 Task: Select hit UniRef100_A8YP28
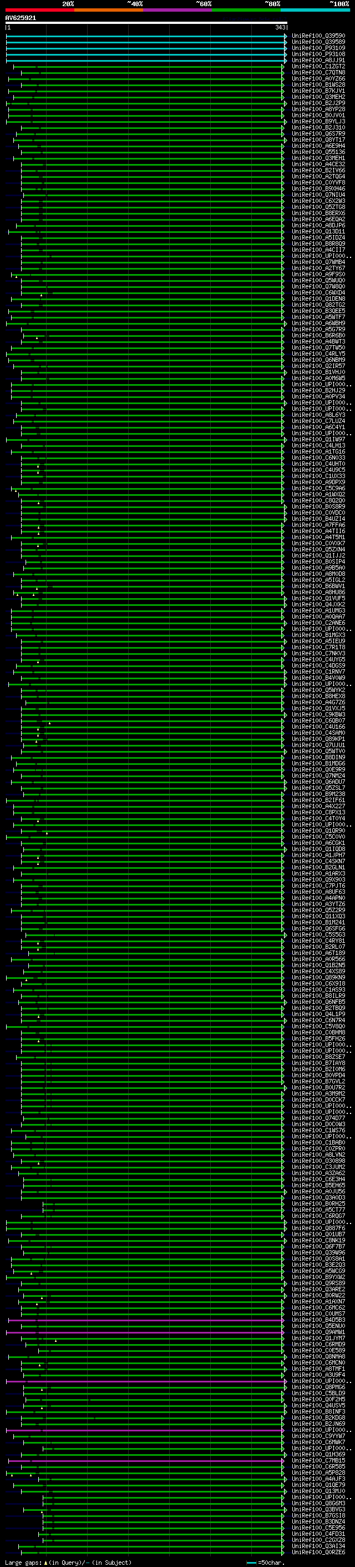(x=318, y=109)
